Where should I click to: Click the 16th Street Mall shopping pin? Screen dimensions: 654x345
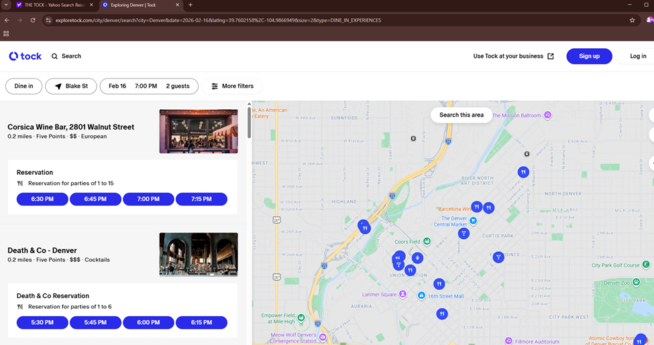(x=421, y=295)
